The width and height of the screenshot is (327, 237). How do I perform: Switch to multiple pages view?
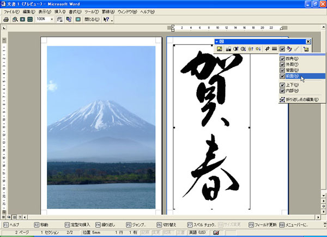pyautogui.click(x=31, y=19)
